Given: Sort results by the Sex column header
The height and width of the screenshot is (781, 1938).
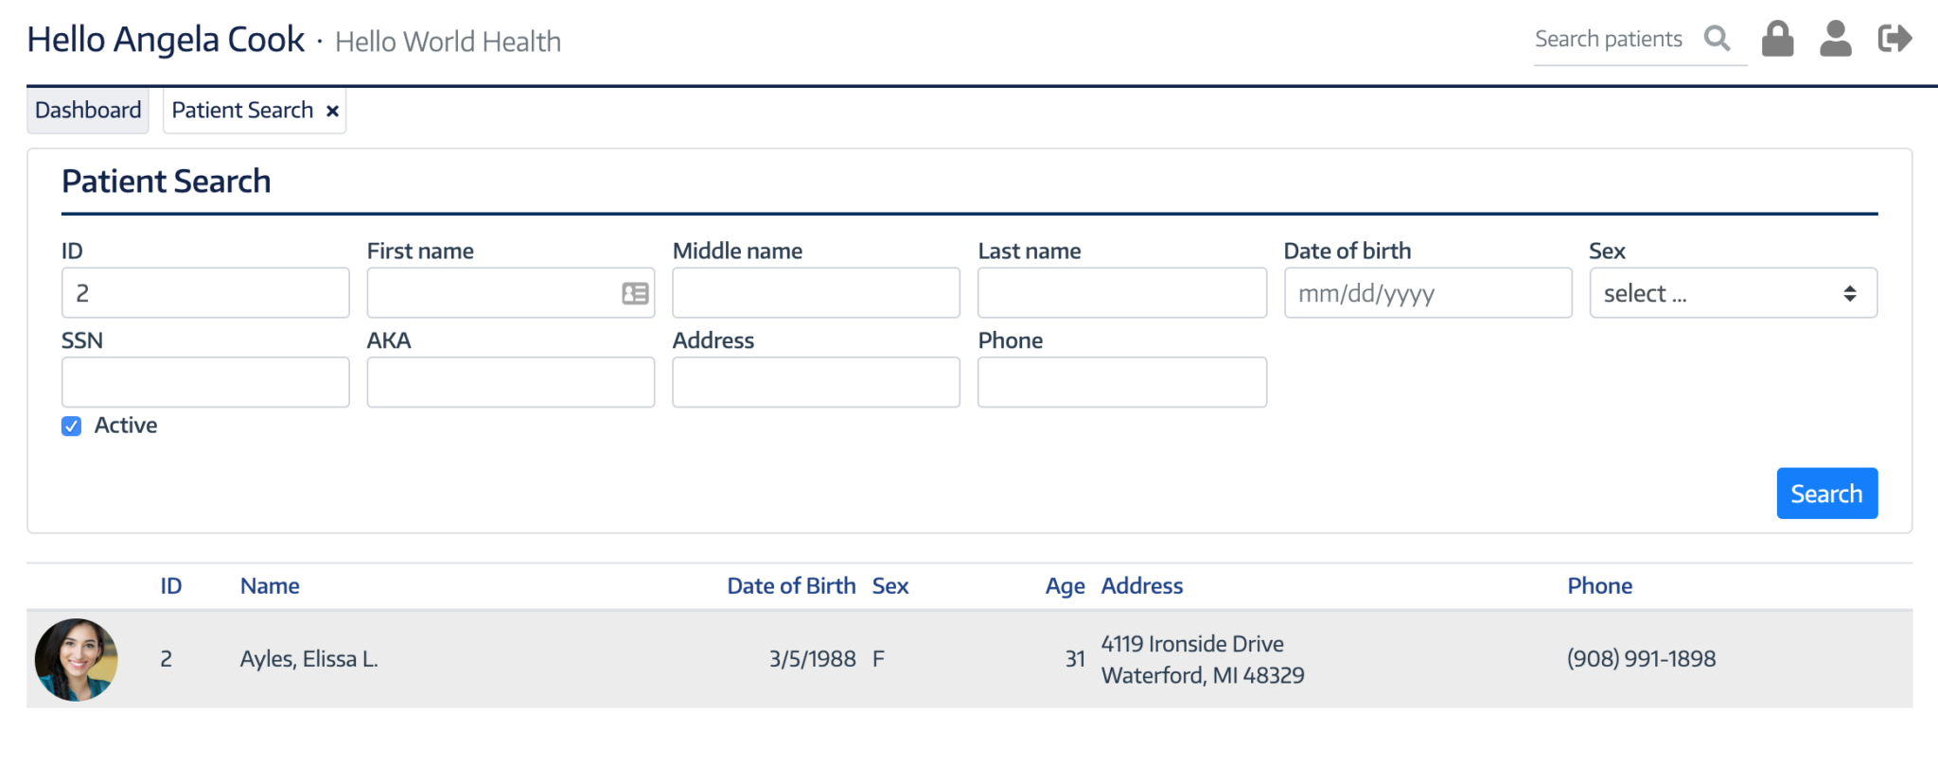Looking at the screenshot, I should coord(890,586).
